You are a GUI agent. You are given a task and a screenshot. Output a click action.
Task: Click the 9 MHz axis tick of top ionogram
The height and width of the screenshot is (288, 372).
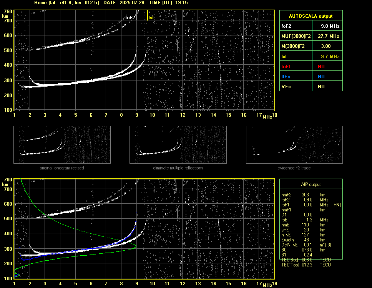(x=137, y=115)
